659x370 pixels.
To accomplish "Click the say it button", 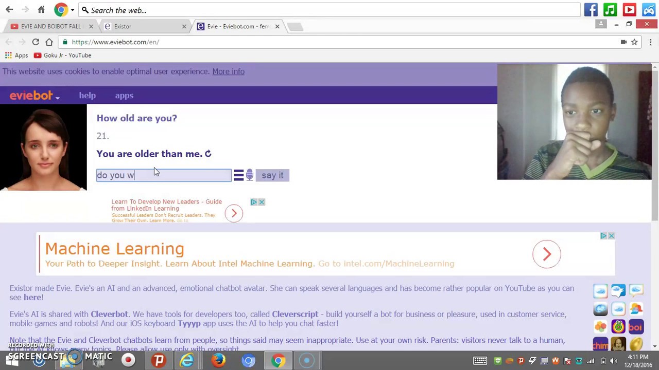I will click(272, 175).
